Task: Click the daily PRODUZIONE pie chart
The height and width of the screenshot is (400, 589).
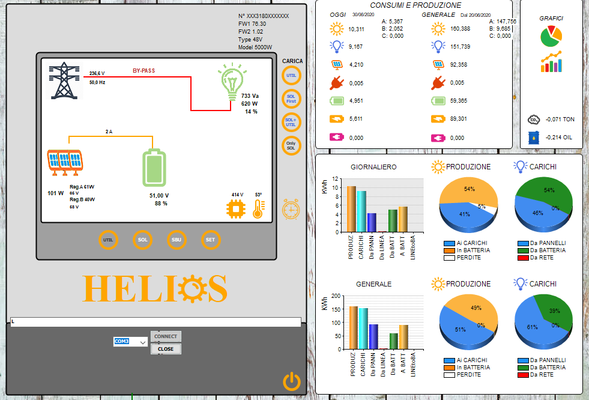Action: point(468,205)
